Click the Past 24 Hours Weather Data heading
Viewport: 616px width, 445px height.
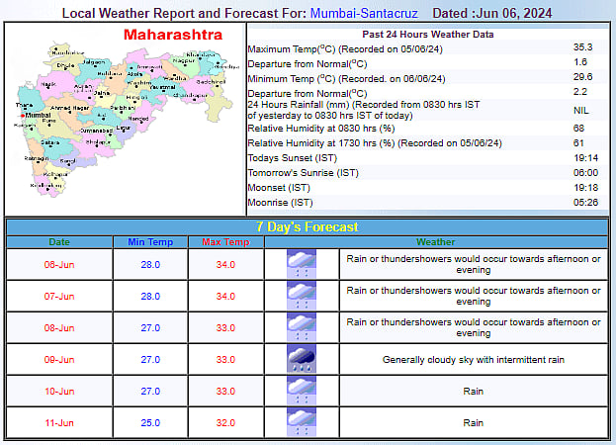pyautogui.click(x=427, y=35)
